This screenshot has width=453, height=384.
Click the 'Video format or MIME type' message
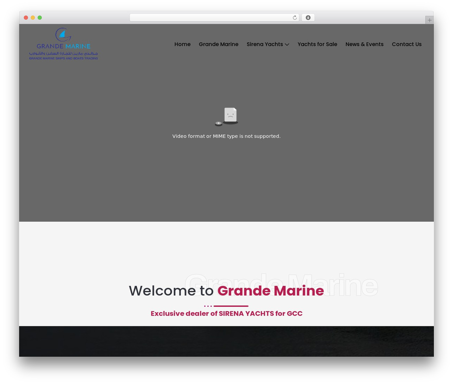pos(226,136)
